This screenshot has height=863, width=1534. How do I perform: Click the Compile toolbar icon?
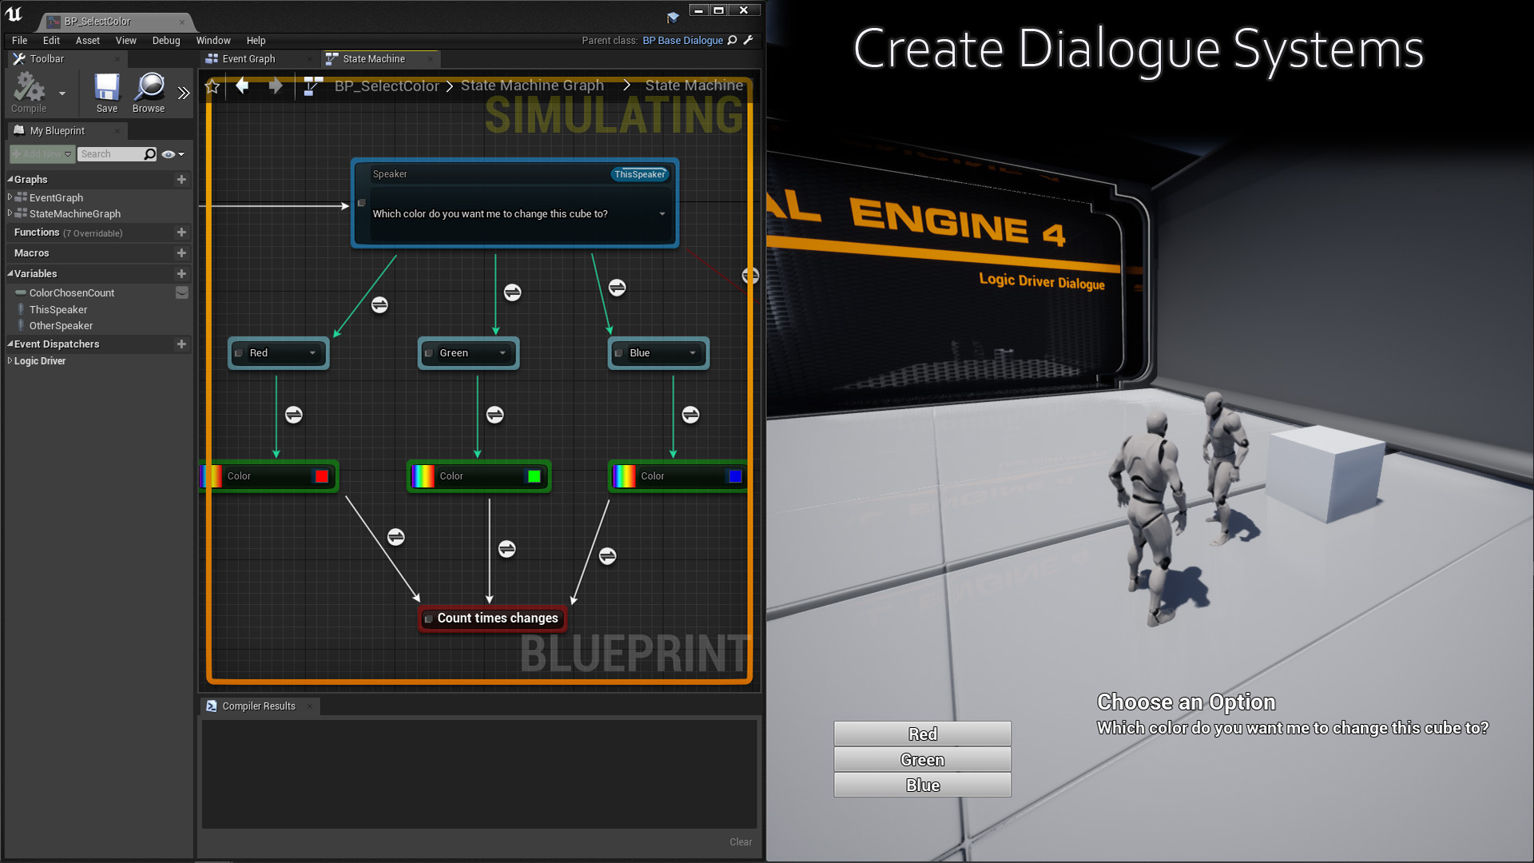coord(29,88)
